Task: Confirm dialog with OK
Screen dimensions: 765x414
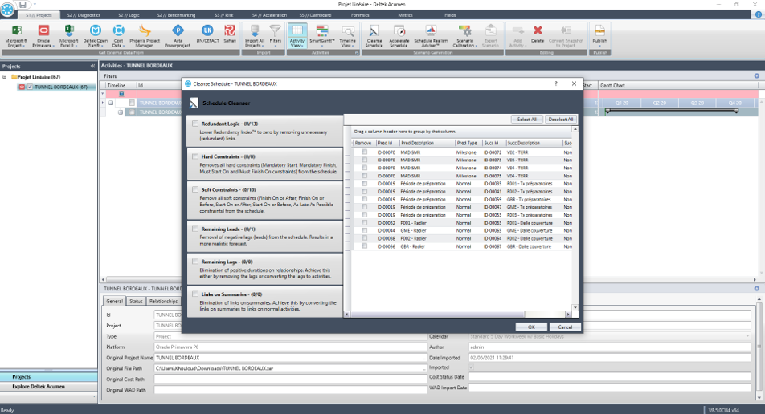Action: click(531, 327)
